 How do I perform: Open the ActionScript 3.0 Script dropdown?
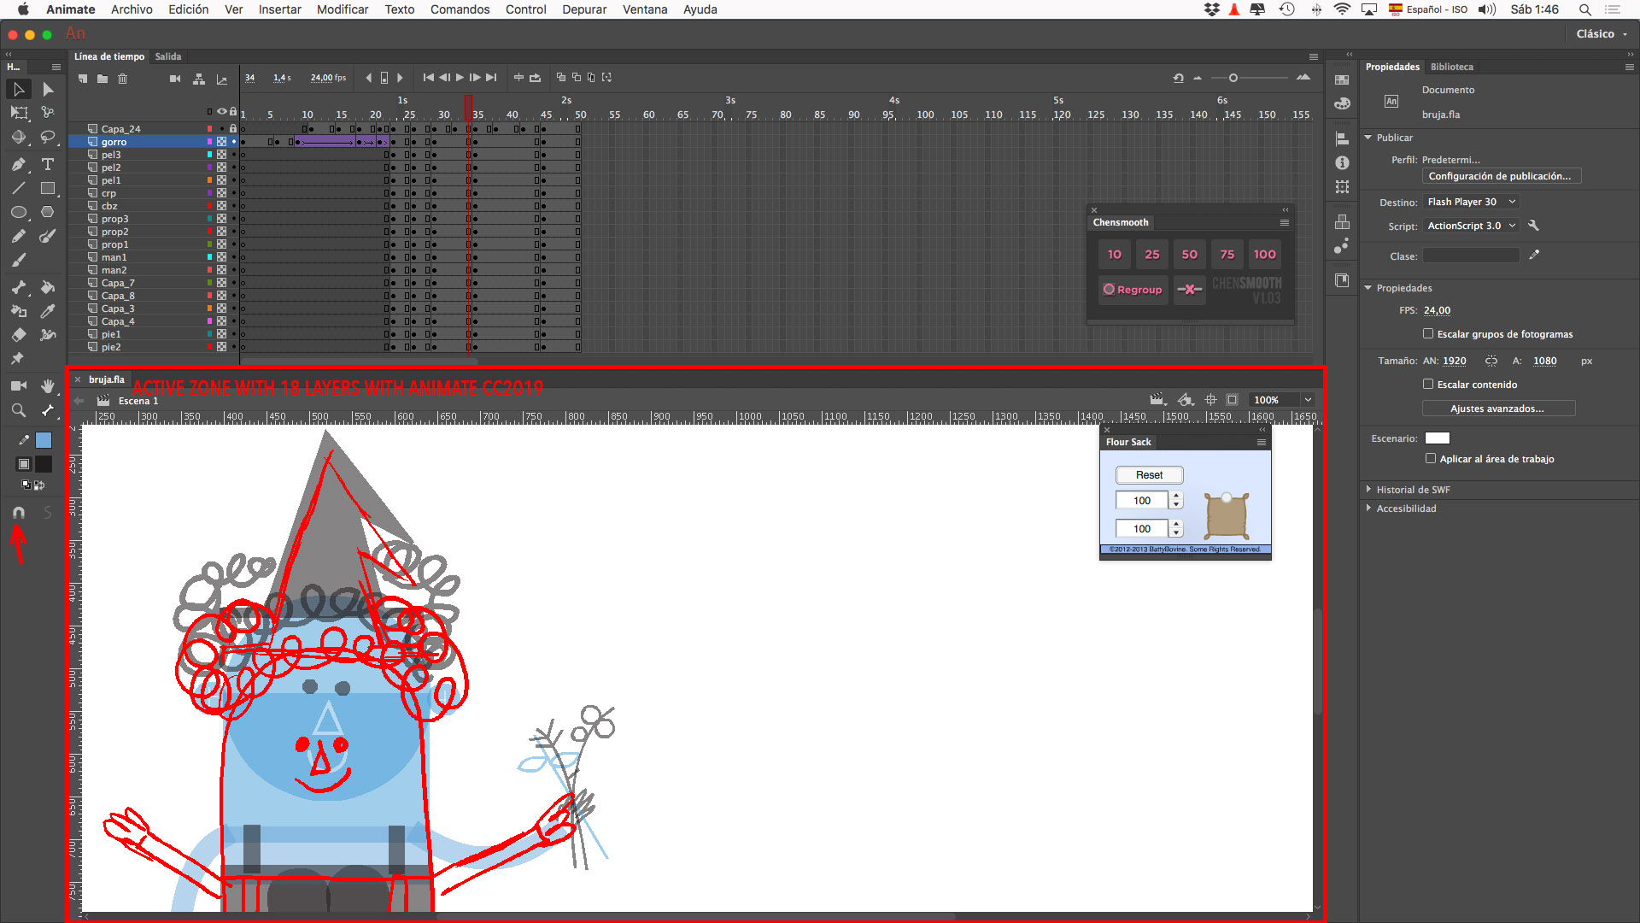click(1471, 226)
